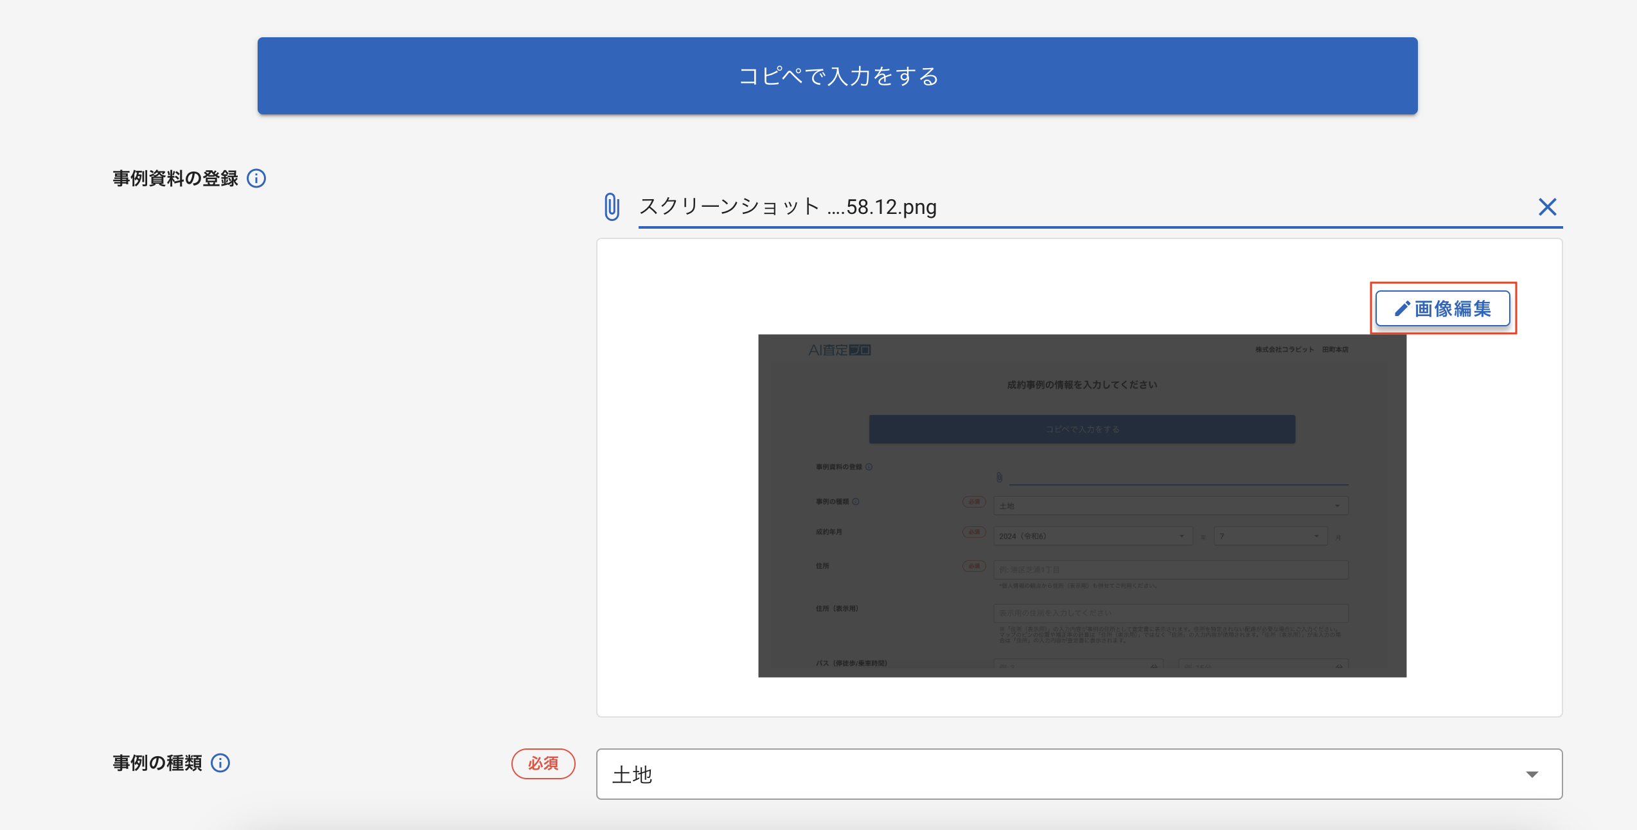This screenshot has height=830, width=1637.
Task: Remove the attached screenshot file with X
Action: [x=1547, y=207]
